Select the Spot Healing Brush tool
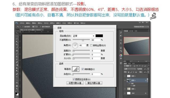The image size is (170, 98). click(x=17, y=50)
